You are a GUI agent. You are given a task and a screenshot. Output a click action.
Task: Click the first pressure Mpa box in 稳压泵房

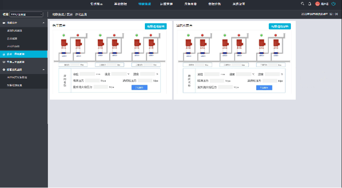[73, 65]
